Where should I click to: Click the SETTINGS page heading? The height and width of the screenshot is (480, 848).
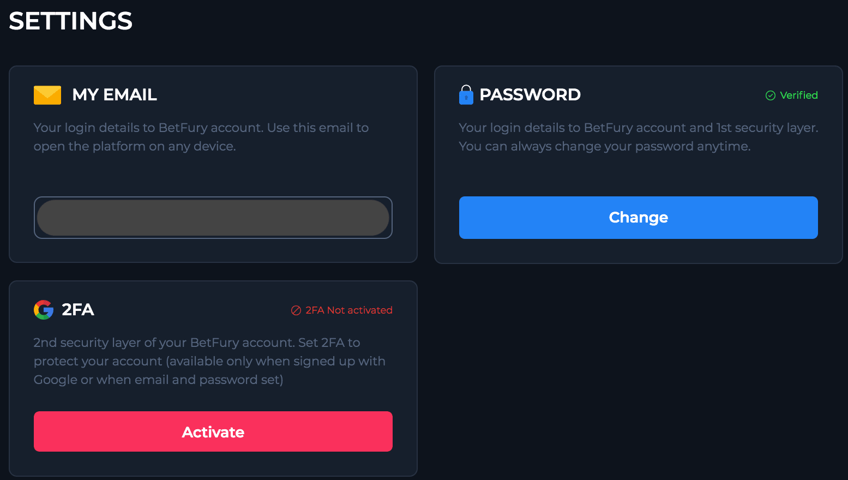point(70,21)
